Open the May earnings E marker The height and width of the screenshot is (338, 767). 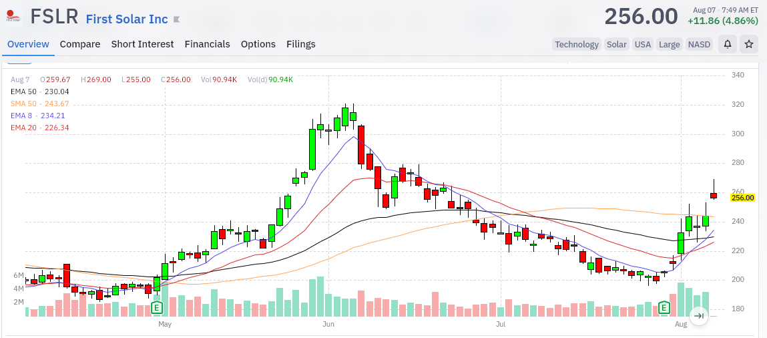click(x=156, y=308)
